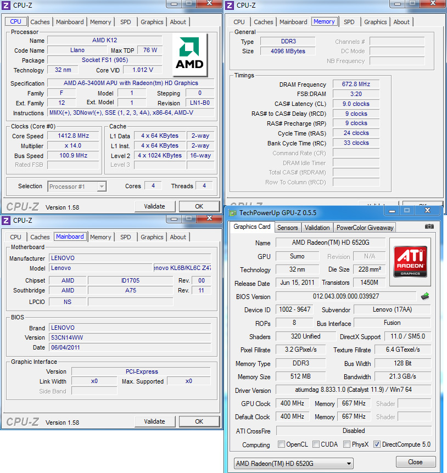Click the CPU-Z icon of the Mainboard tab window
The width and height of the screenshot is (447, 473).
pyautogui.click(x=6, y=220)
